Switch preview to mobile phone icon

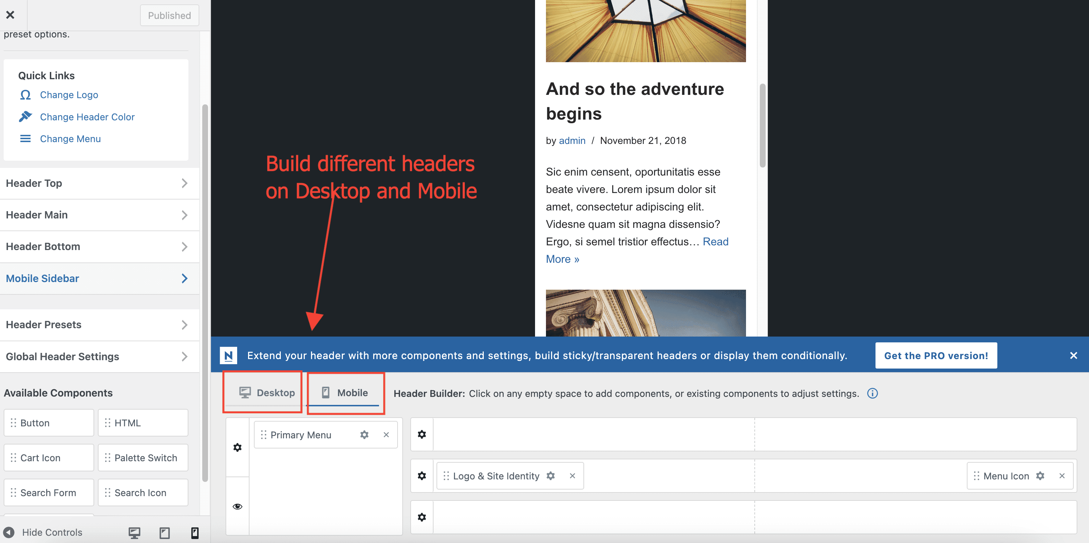point(195,532)
